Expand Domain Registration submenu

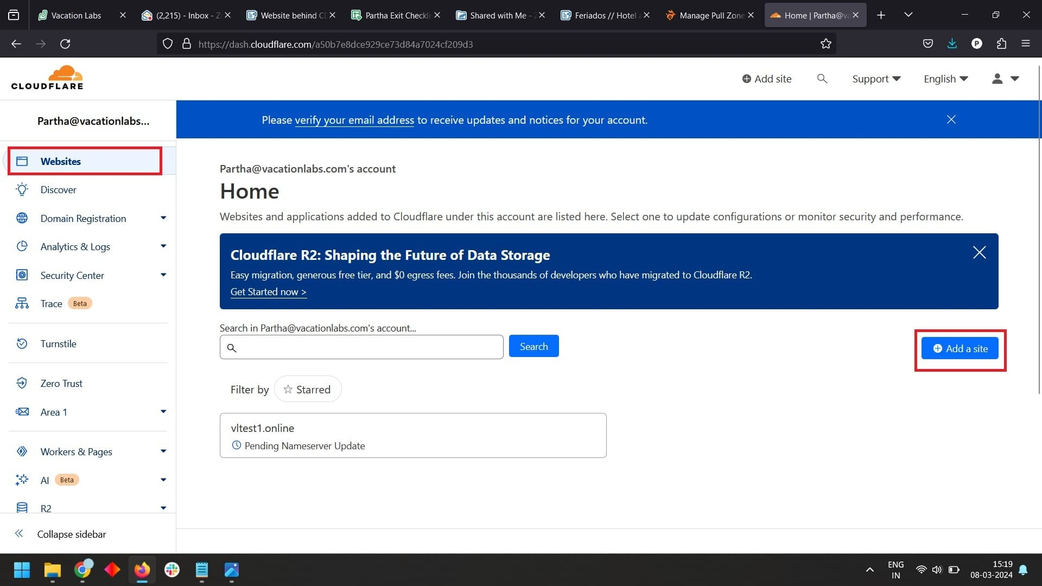click(163, 218)
